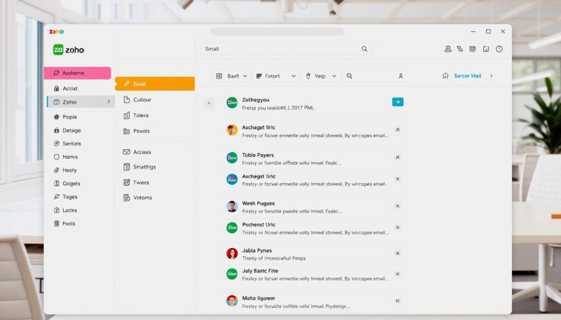Click the Tolers icon
The height and width of the screenshot is (320, 561).
127,115
